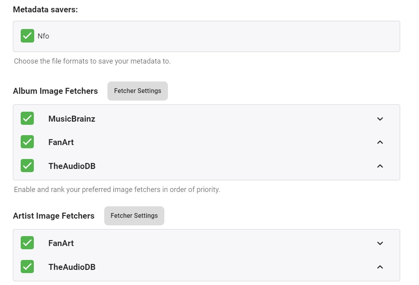Click the FanArt name in album fetchers

[x=61, y=142]
